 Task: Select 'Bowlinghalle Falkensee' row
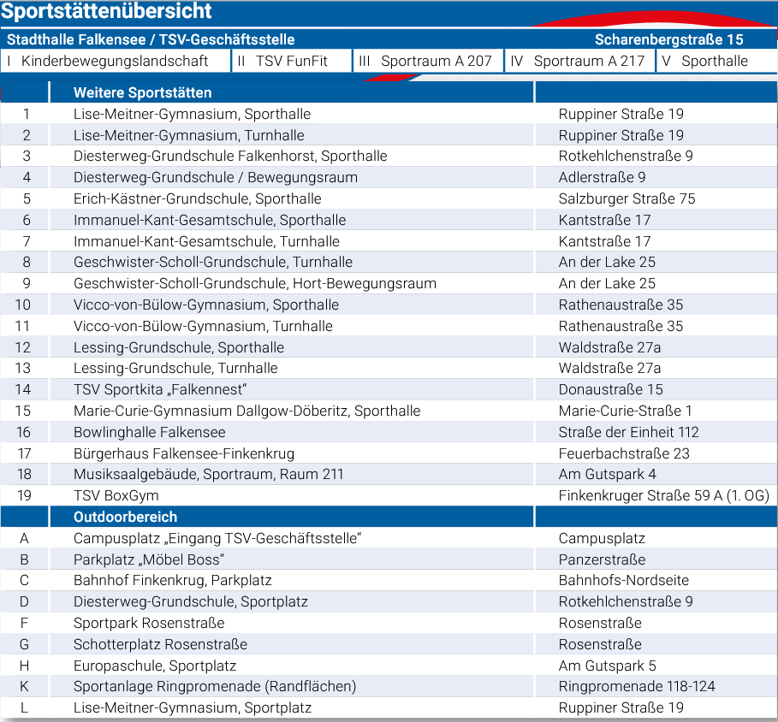click(389, 432)
